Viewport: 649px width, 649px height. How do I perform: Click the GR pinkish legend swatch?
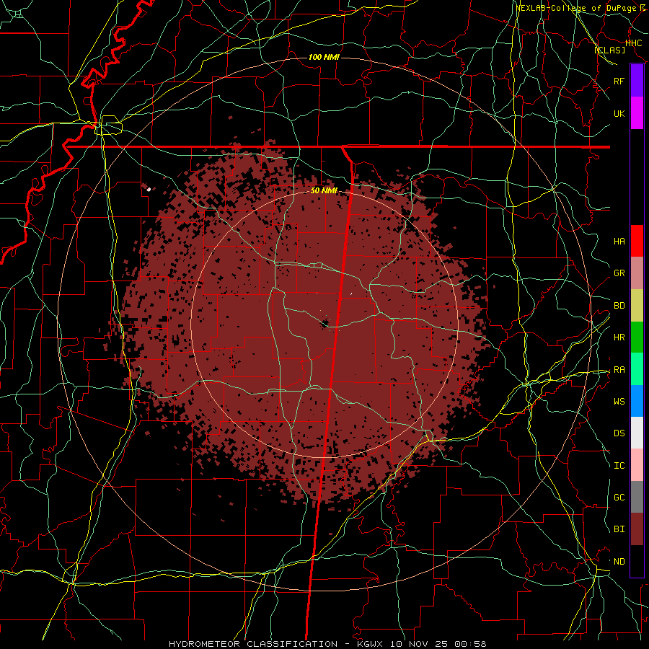[637, 273]
